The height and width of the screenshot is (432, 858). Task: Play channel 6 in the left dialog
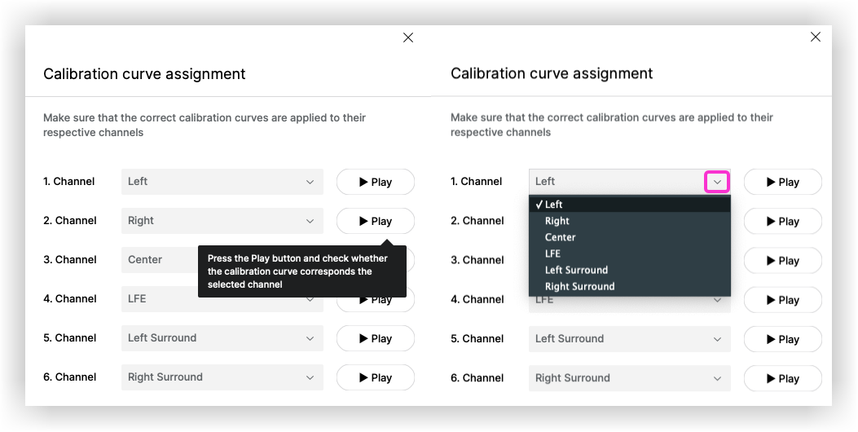376,377
